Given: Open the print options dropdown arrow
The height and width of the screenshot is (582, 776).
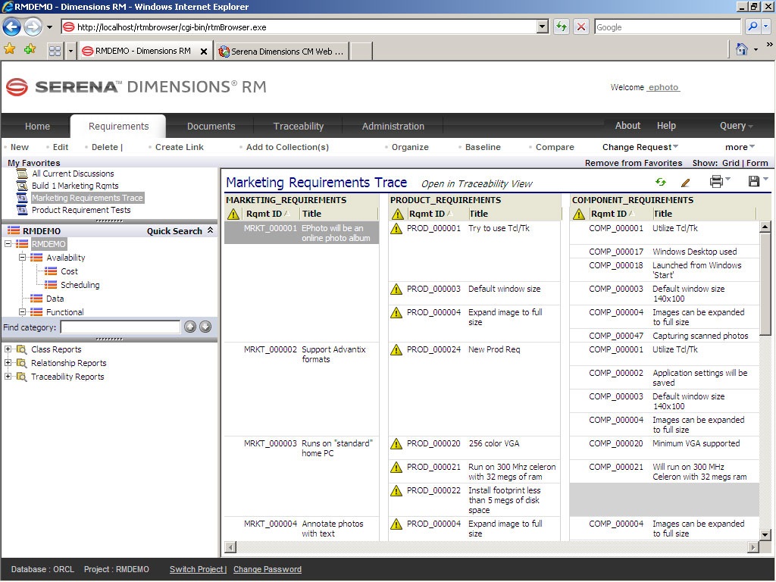Looking at the screenshot, I should [x=727, y=179].
